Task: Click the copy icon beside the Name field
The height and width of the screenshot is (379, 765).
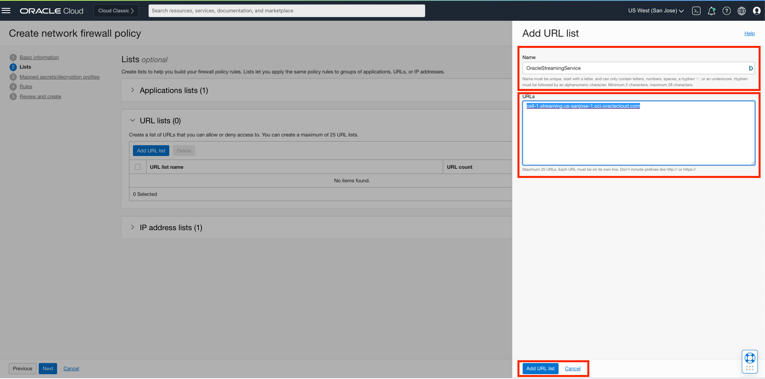Action: click(750, 68)
